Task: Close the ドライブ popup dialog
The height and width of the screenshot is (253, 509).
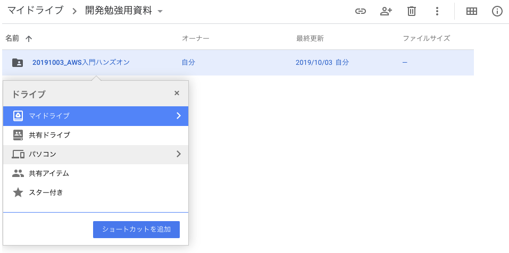Action: (x=177, y=93)
